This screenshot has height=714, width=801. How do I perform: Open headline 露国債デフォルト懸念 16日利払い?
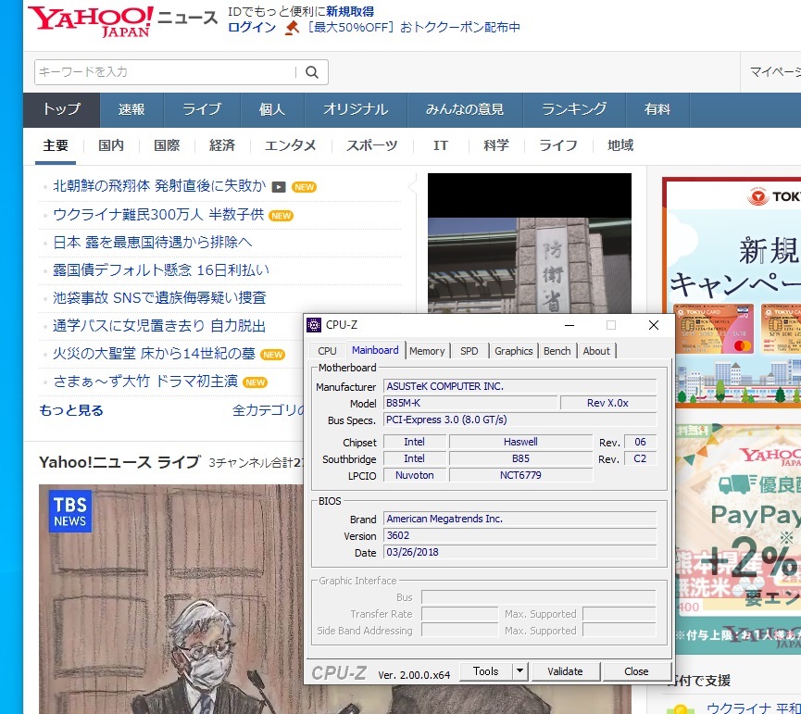[161, 270]
